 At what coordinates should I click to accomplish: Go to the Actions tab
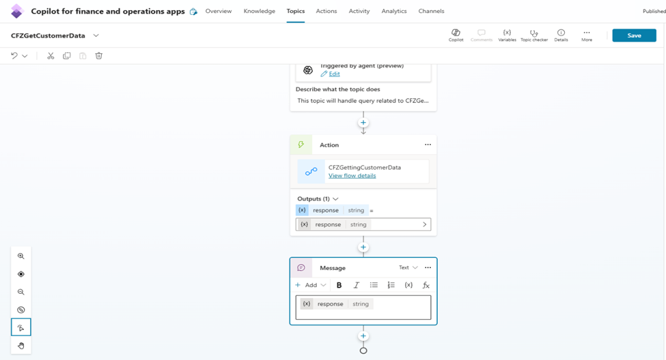pyautogui.click(x=327, y=11)
